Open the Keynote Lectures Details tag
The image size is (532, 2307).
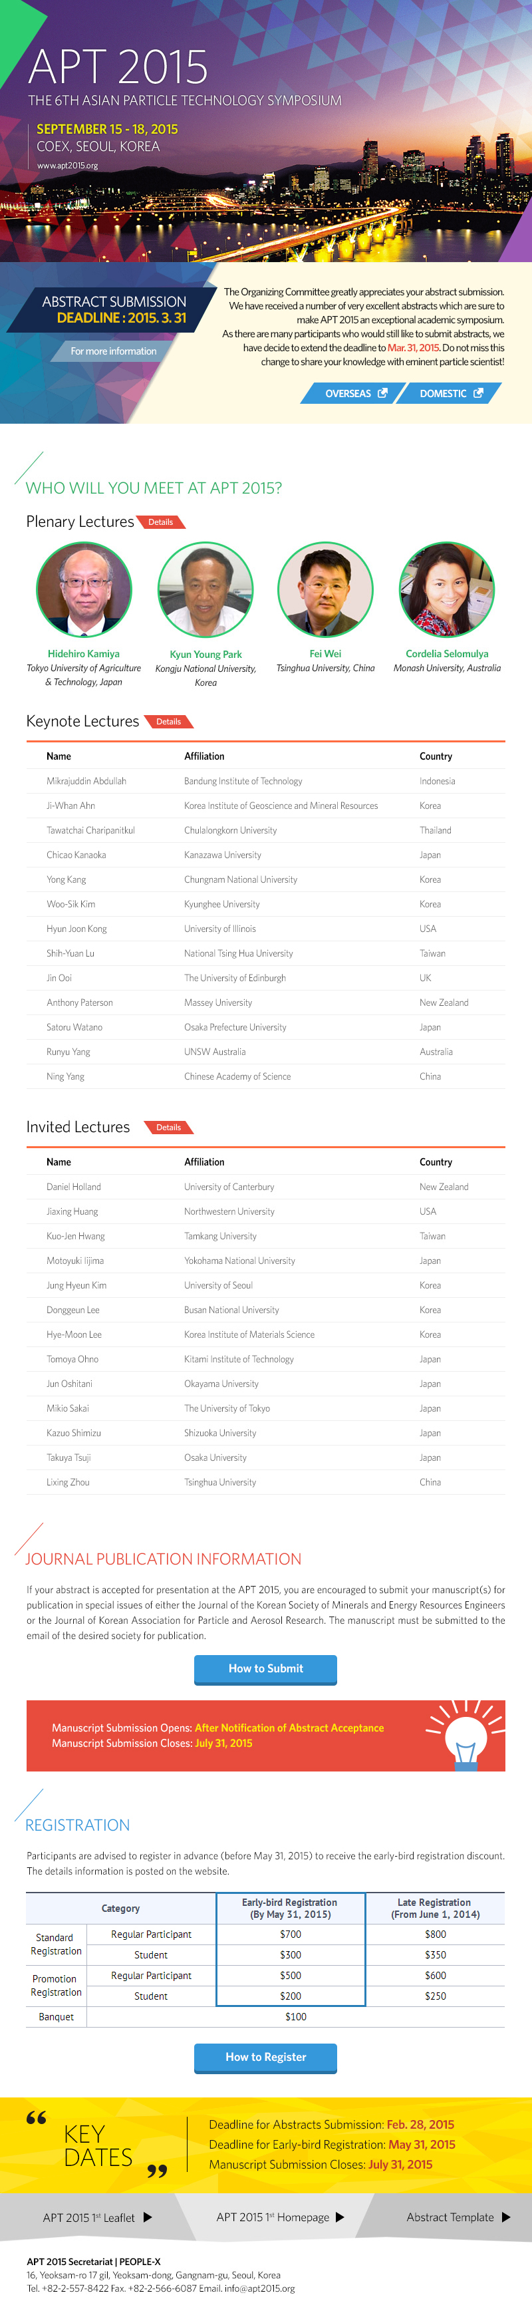click(168, 722)
